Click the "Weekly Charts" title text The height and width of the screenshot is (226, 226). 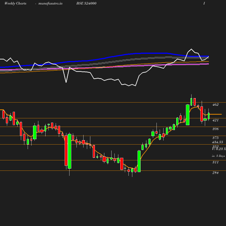(x=15, y=4)
